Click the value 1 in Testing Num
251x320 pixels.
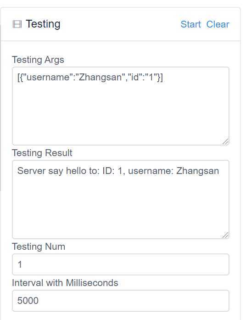point(20,264)
